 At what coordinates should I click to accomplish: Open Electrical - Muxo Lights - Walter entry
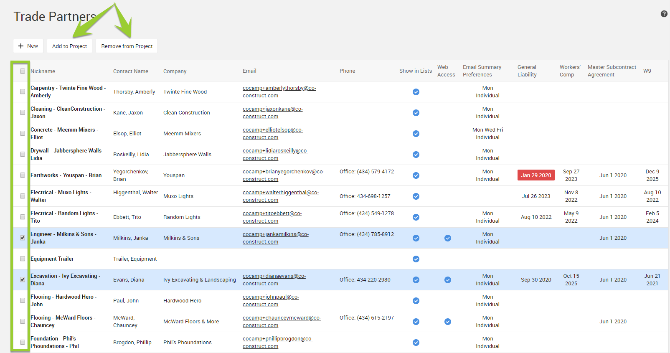pos(61,196)
